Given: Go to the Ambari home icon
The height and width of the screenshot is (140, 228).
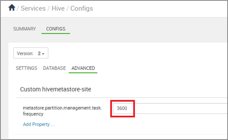Looking at the screenshot, I should 12,8.
